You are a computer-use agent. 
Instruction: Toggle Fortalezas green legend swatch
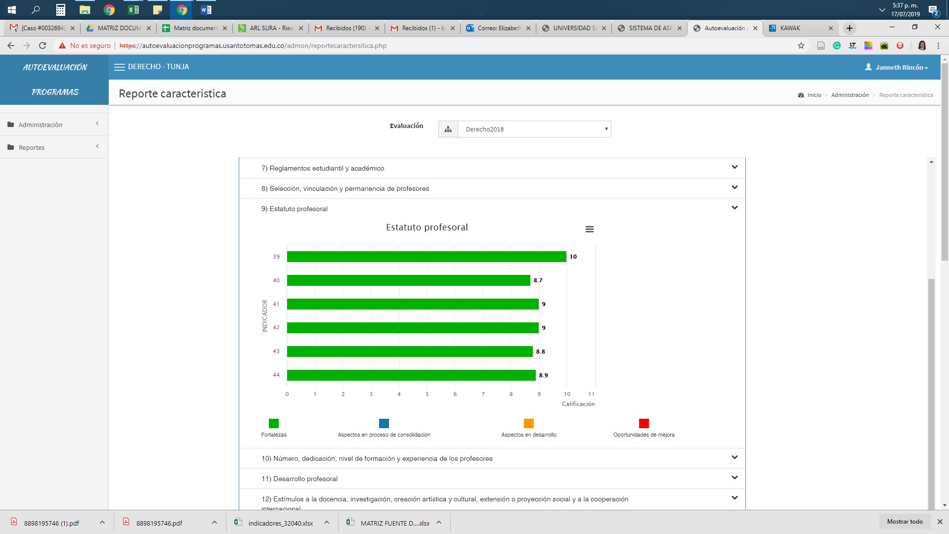point(273,423)
